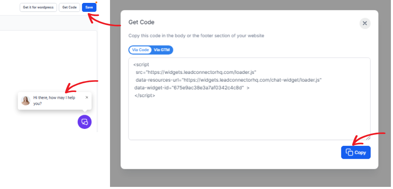This screenshot has width=393, height=189.
Task: Click the data-widget-id line in code
Action: (x=192, y=88)
